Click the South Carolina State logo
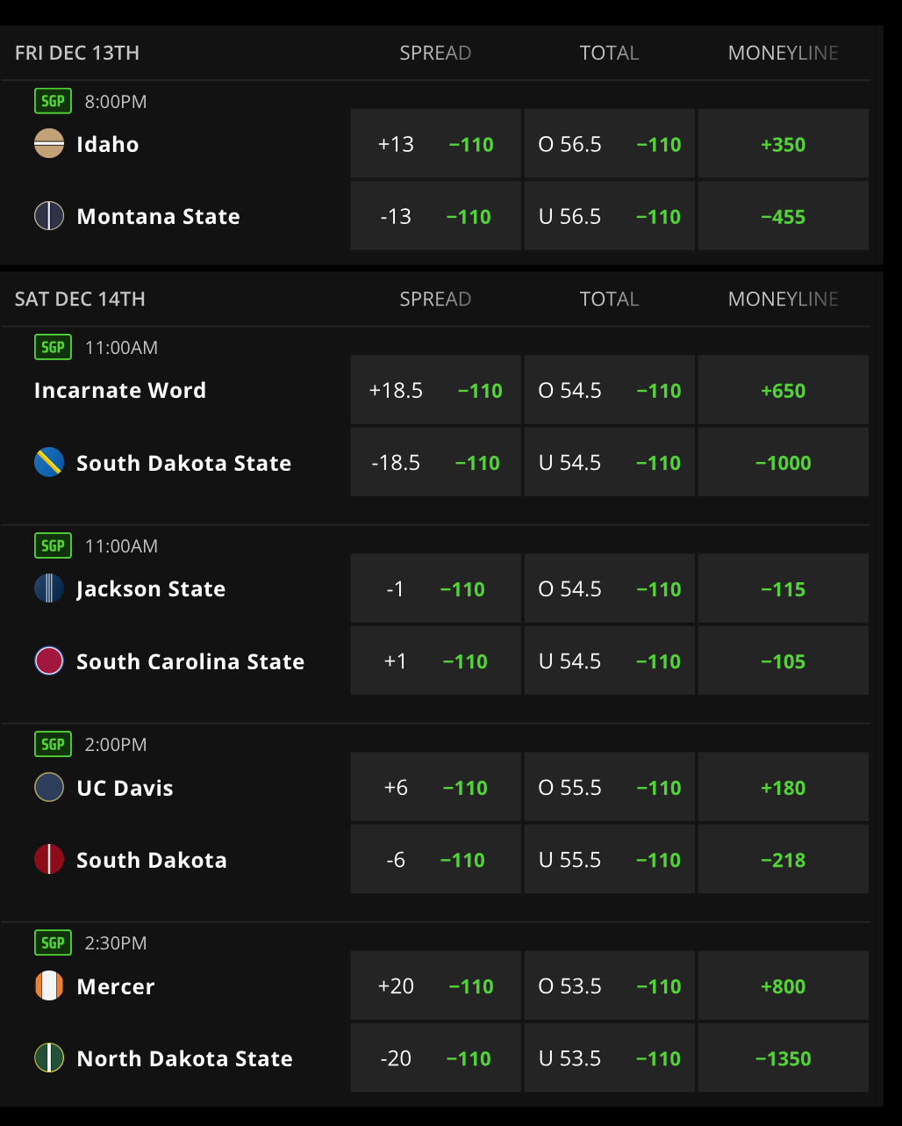902x1126 pixels. [49, 660]
